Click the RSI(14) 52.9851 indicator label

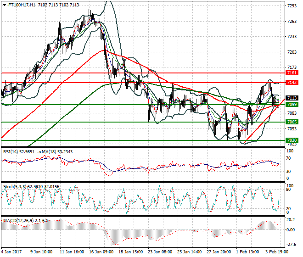(x=19, y=152)
